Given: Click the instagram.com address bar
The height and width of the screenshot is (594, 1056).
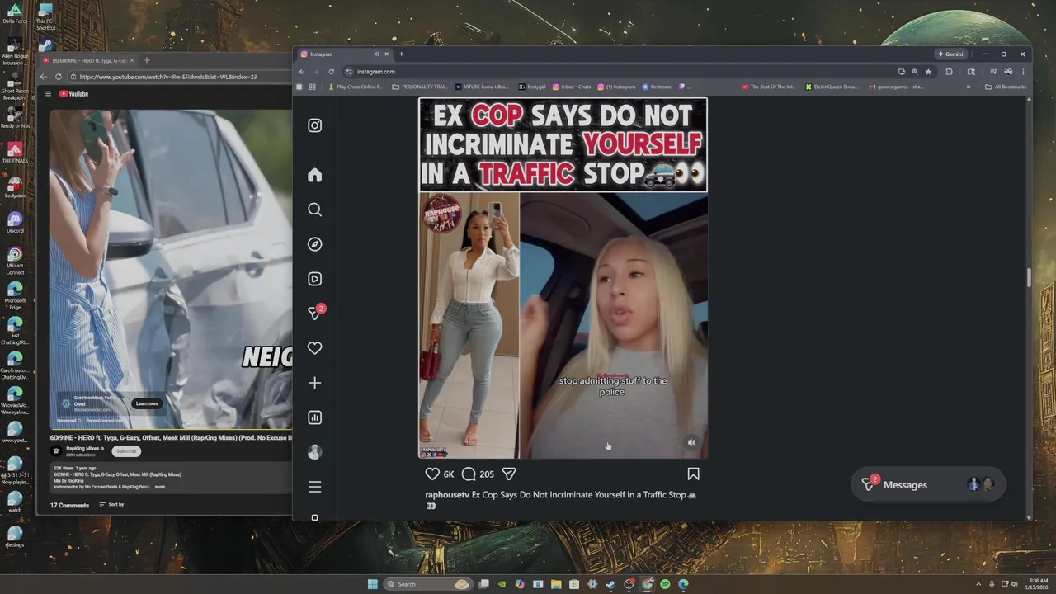Looking at the screenshot, I should [619, 72].
